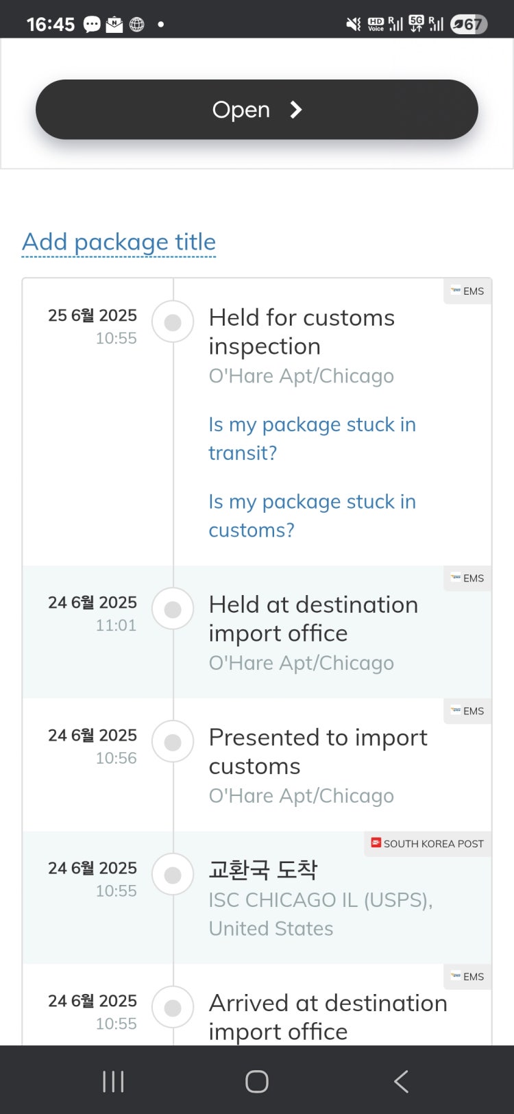Open "Is my package stuck in customs?" link
The height and width of the screenshot is (1114, 514).
pyautogui.click(x=312, y=516)
